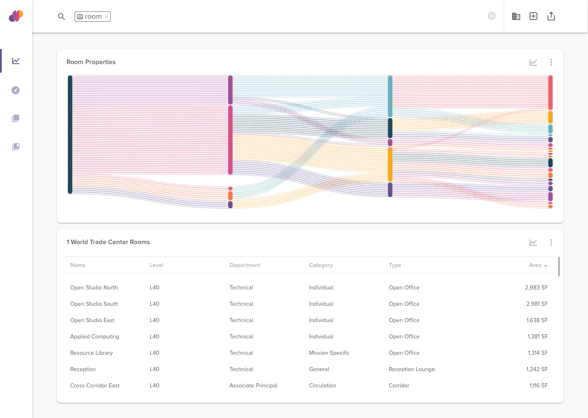588x418 pixels.
Task: Click the app logo in top-left corner
Action: 16,16
